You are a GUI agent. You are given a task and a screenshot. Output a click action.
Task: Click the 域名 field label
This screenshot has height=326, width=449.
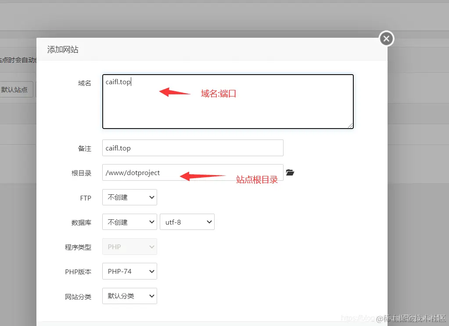click(84, 83)
